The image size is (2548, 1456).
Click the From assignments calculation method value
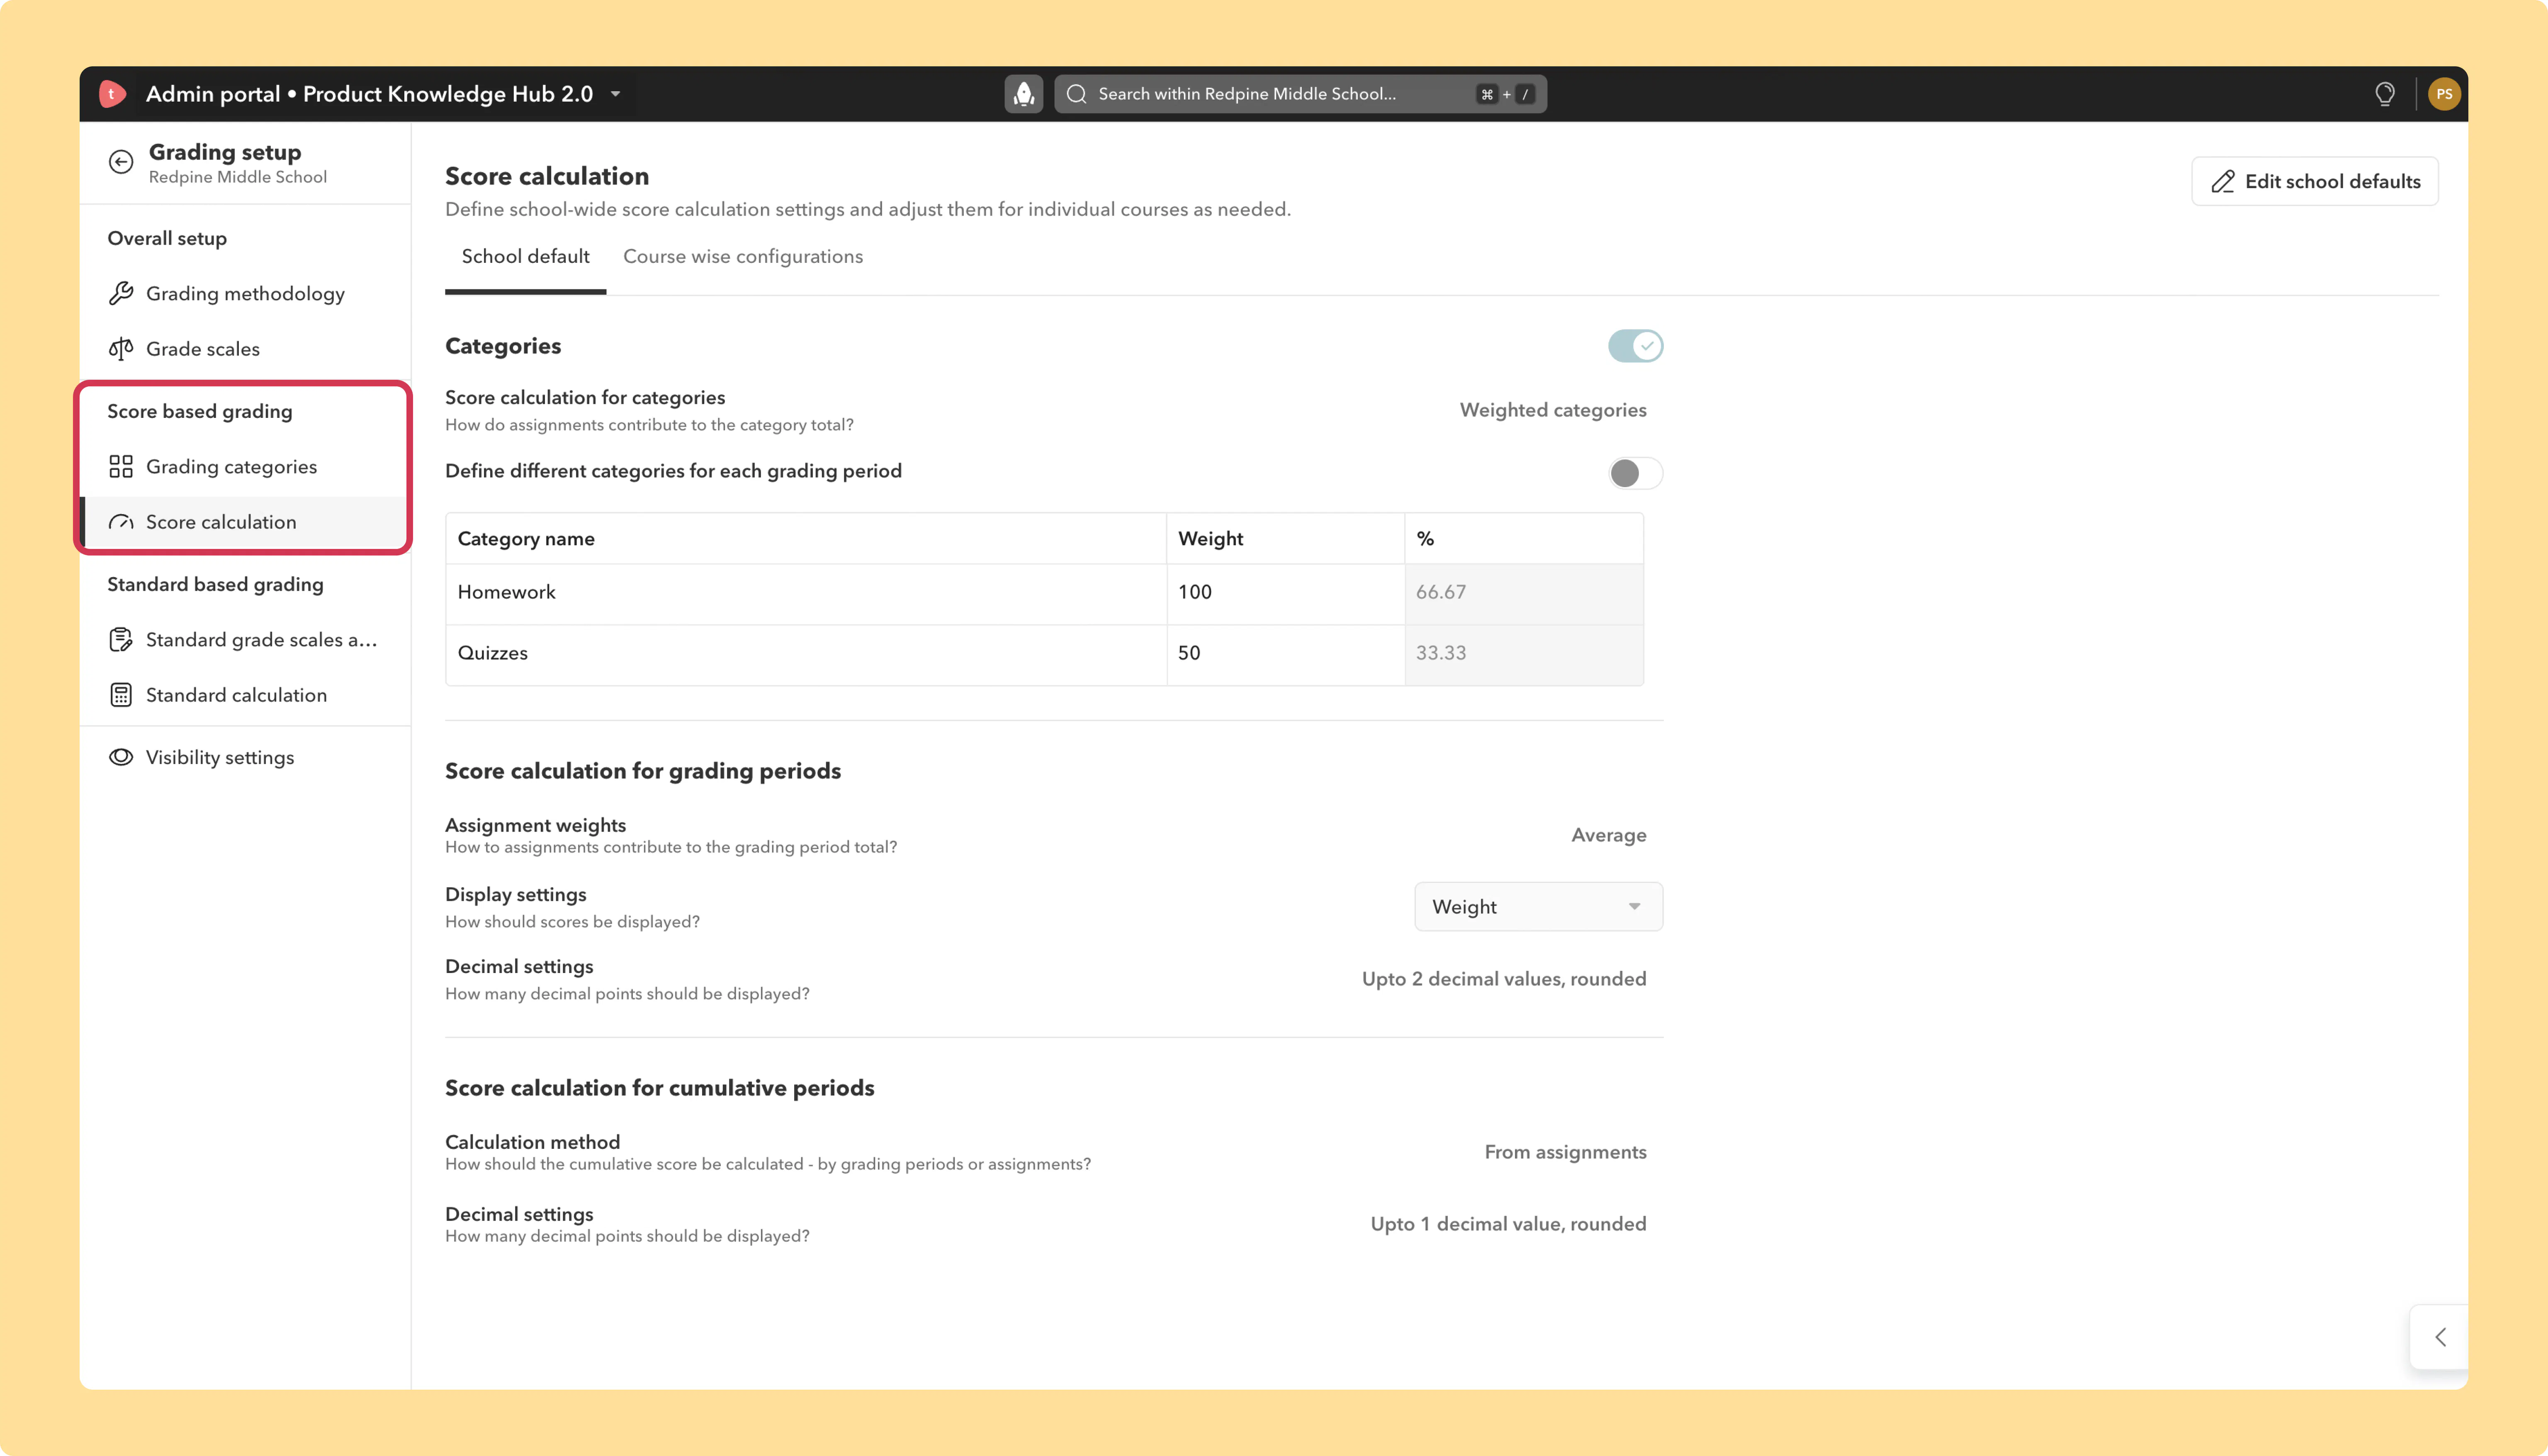pos(1565,1152)
